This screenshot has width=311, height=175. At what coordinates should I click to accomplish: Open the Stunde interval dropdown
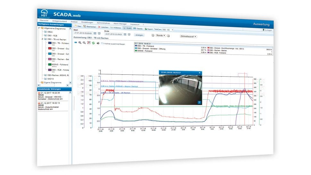[x=161, y=36]
